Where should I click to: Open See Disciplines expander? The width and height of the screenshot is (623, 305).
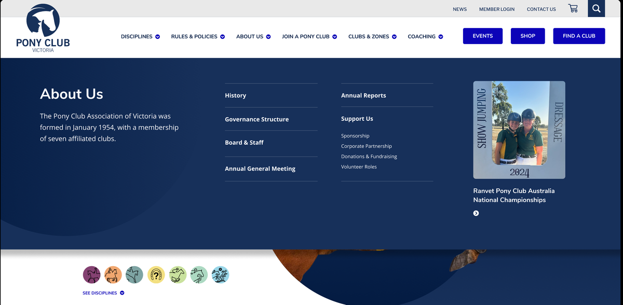[x=103, y=293]
